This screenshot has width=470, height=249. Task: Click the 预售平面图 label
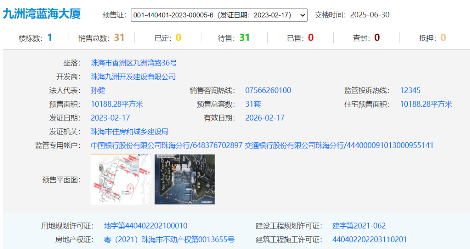(61, 180)
